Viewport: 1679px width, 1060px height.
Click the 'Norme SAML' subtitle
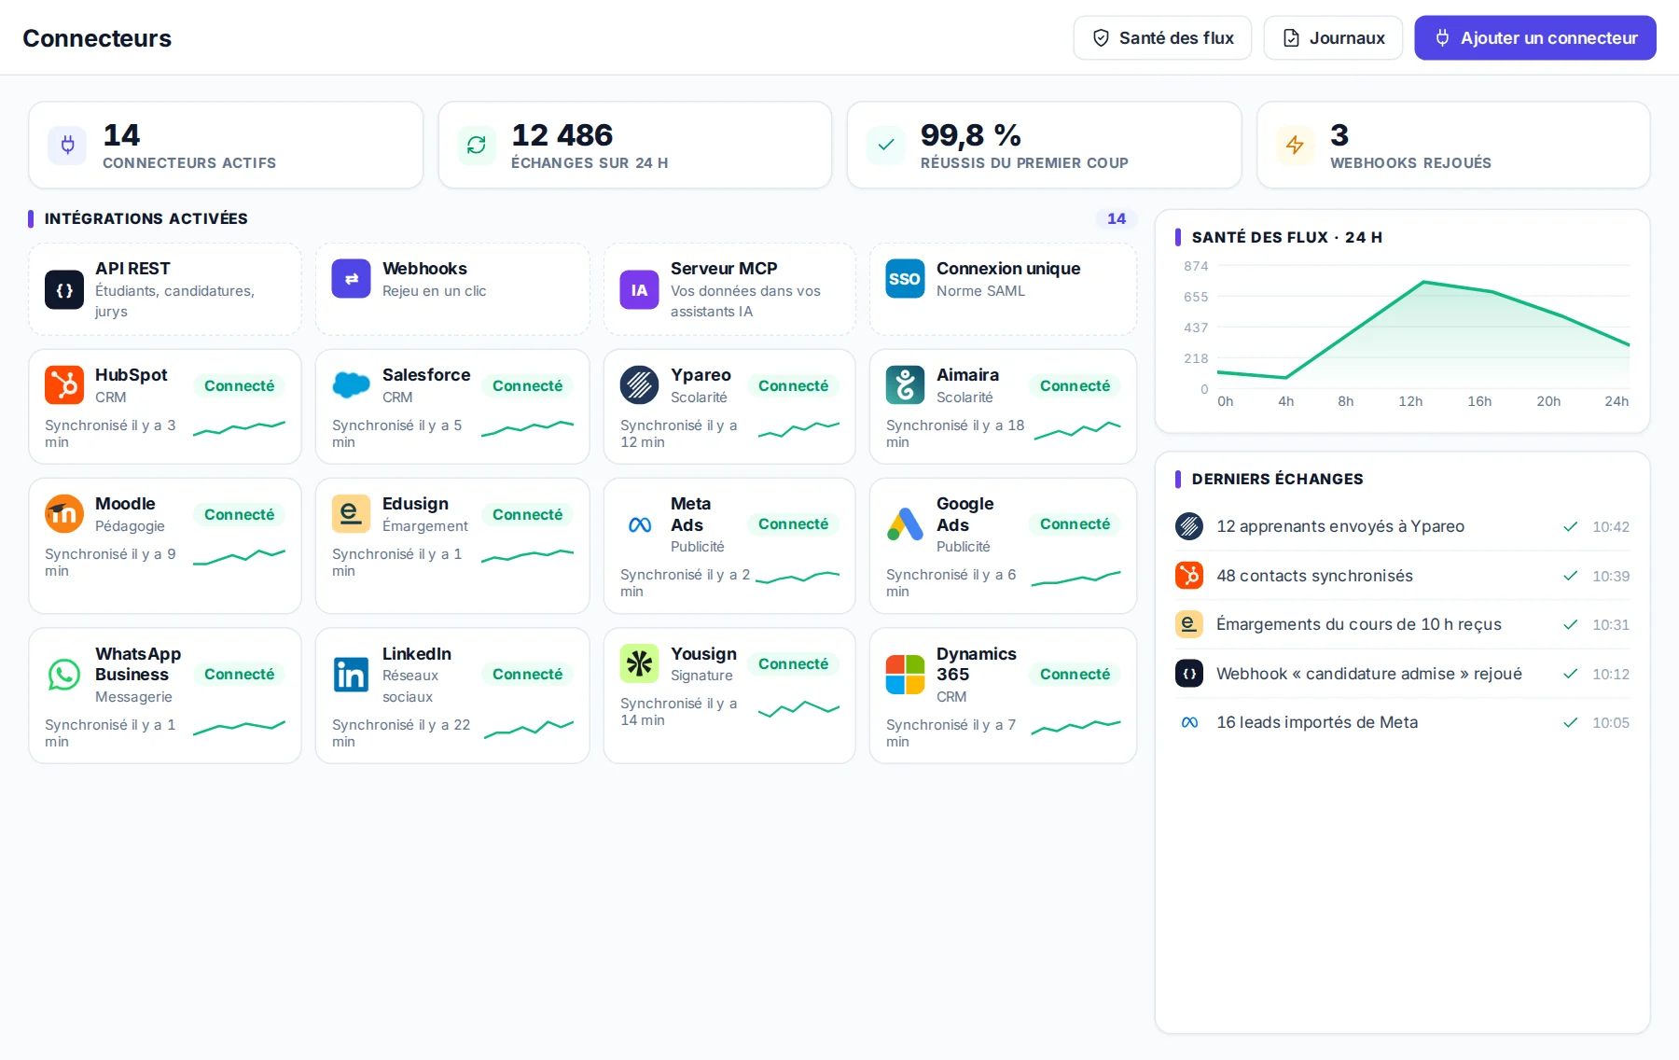point(980,291)
